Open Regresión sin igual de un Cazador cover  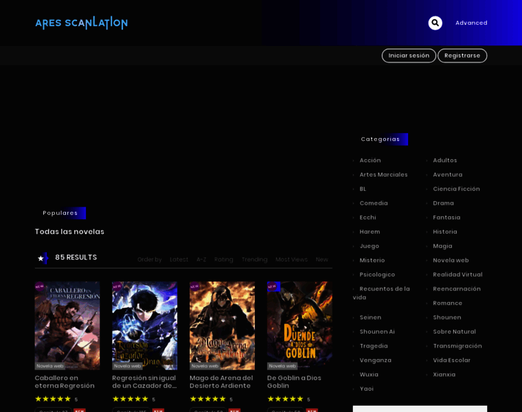coord(145,325)
